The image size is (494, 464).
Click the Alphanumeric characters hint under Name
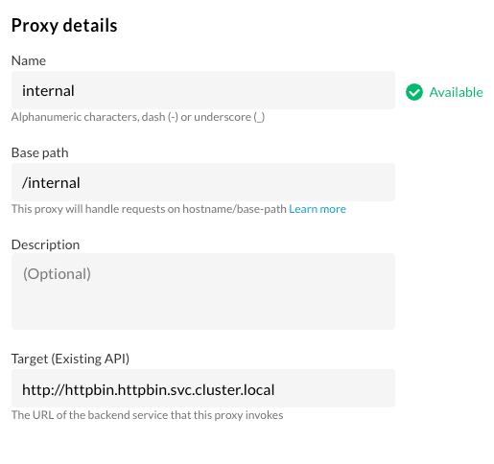[138, 117]
